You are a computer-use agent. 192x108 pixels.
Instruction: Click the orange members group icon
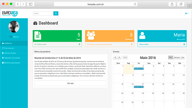[x=91, y=36]
